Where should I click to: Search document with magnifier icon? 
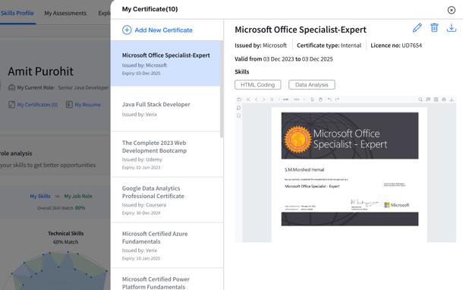pos(420,99)
